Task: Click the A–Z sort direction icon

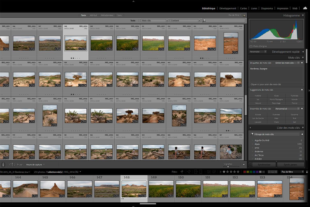Action: click(x=12, y=164)
